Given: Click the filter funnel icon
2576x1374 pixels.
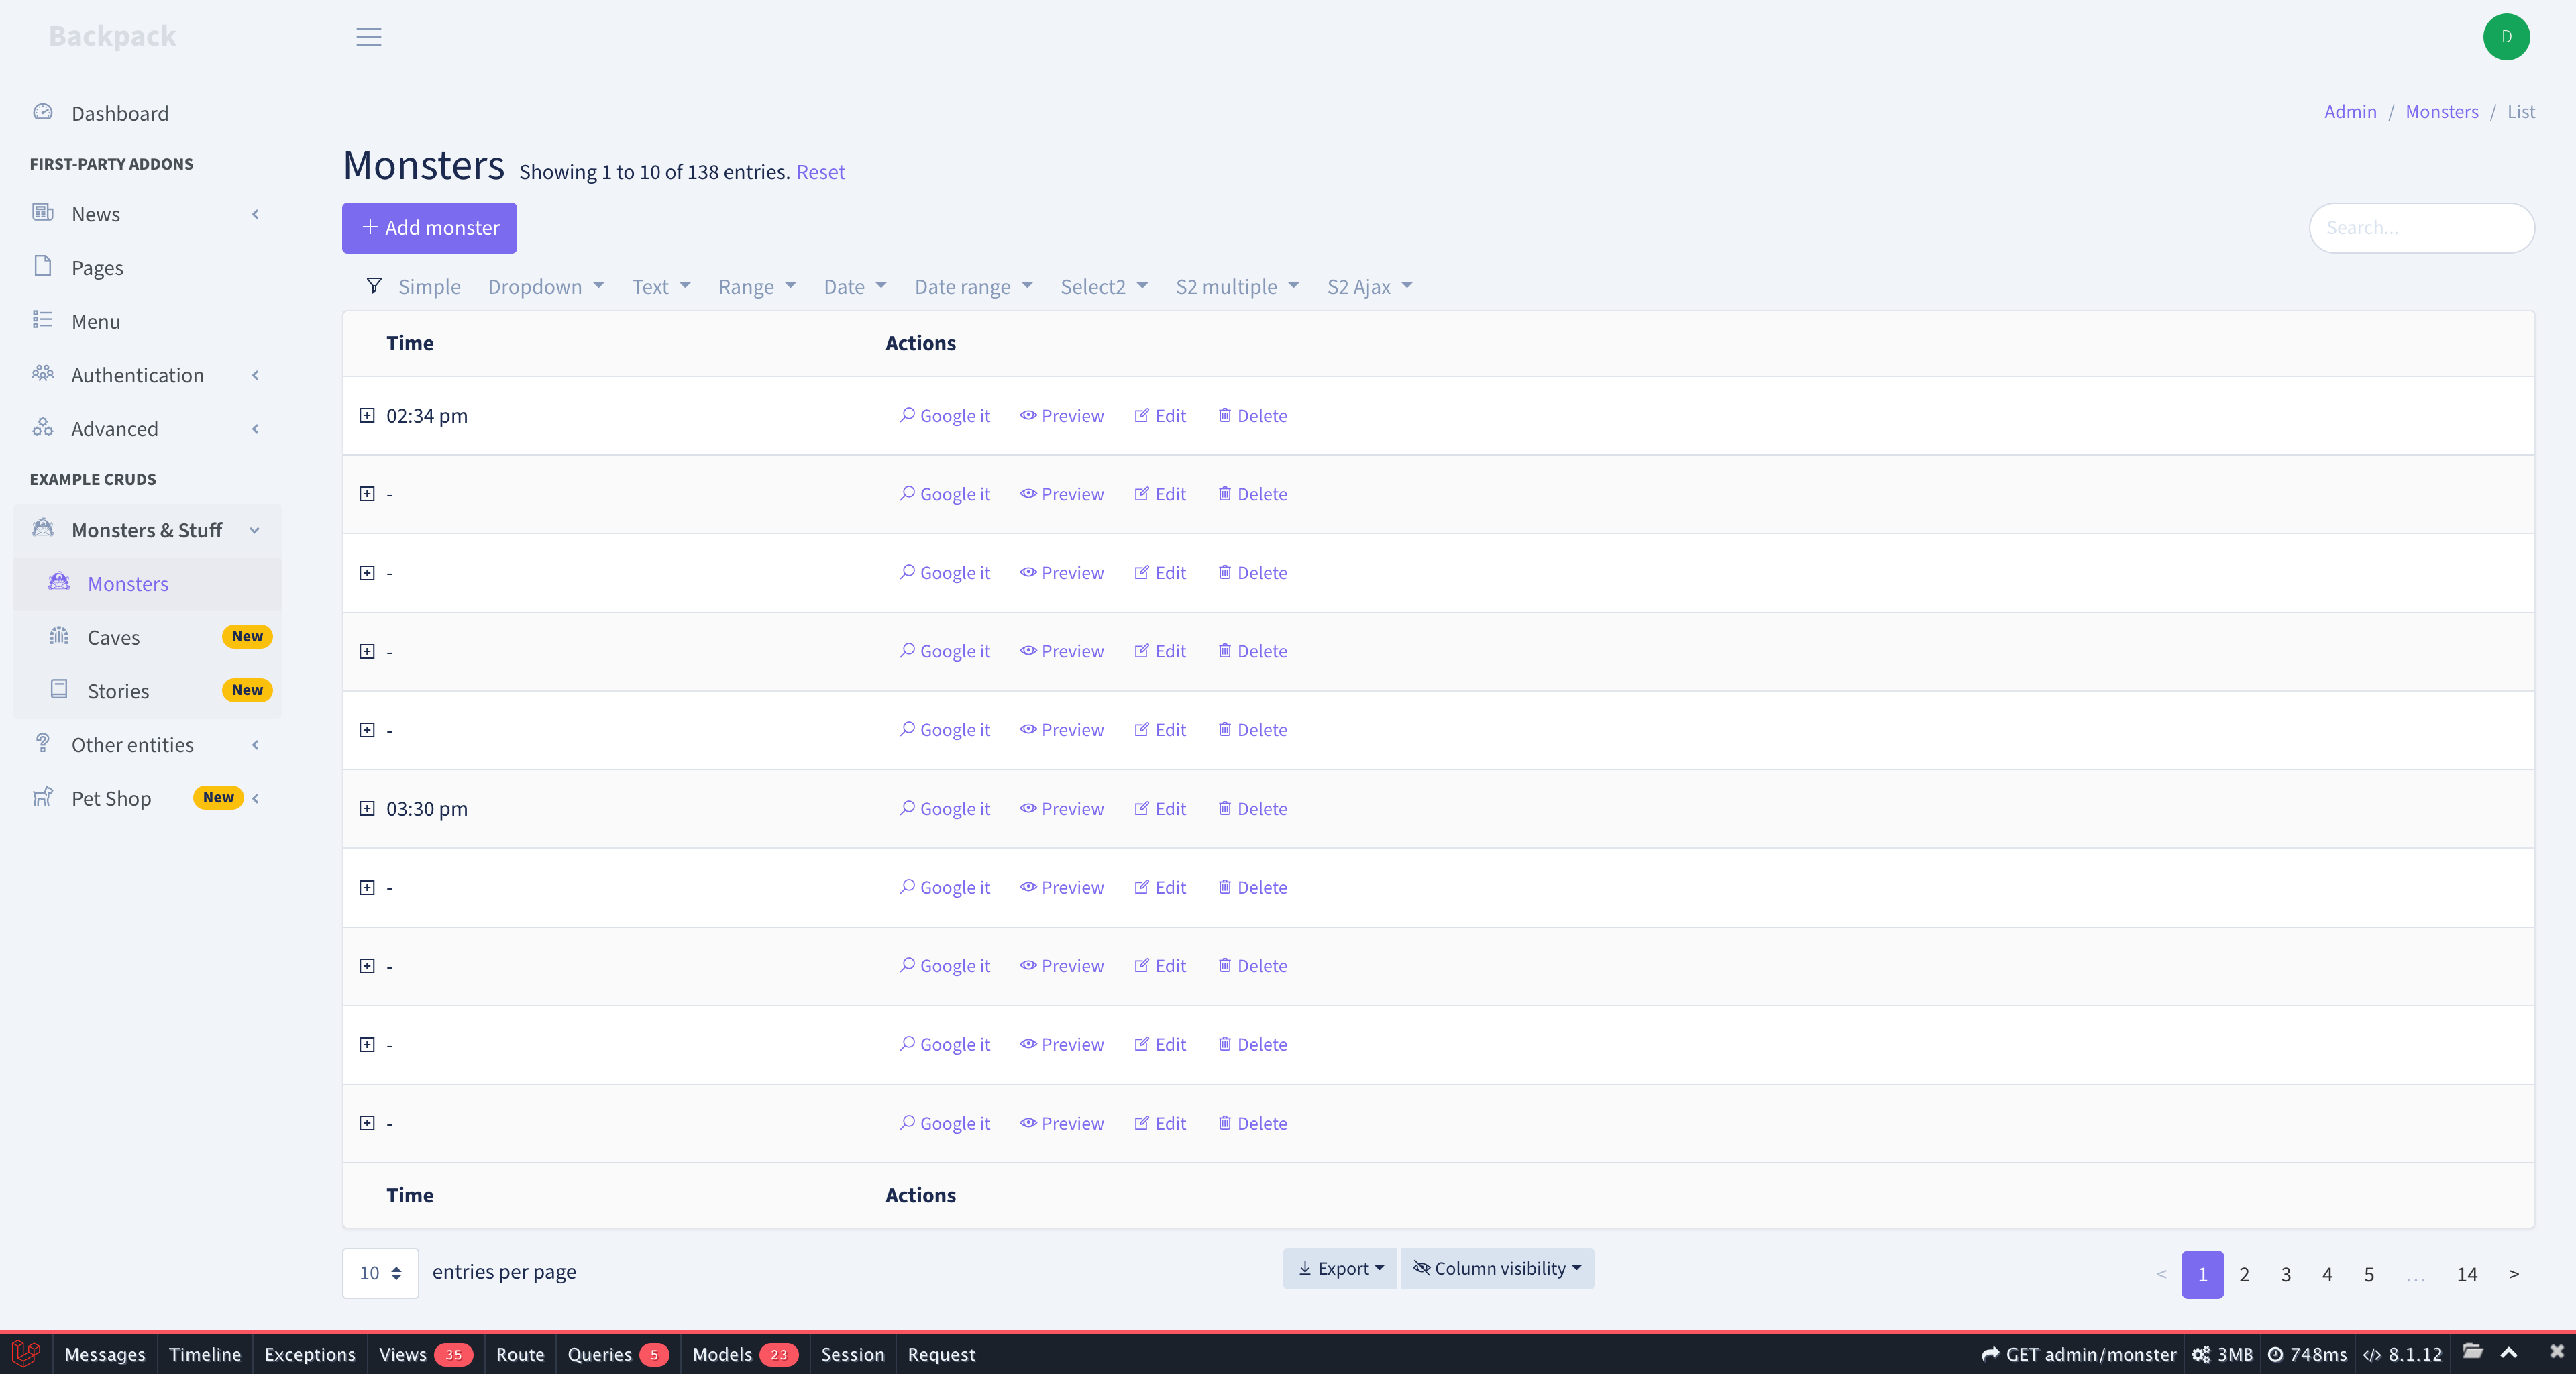Looking at the screenshot, I should [374, 286].
